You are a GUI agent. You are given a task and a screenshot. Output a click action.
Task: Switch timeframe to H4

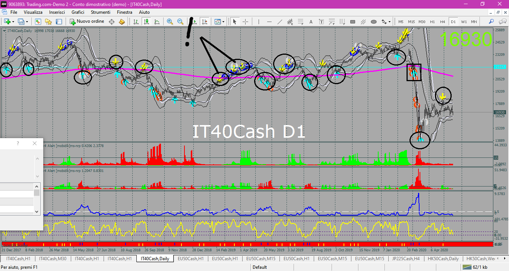[442, 22]
